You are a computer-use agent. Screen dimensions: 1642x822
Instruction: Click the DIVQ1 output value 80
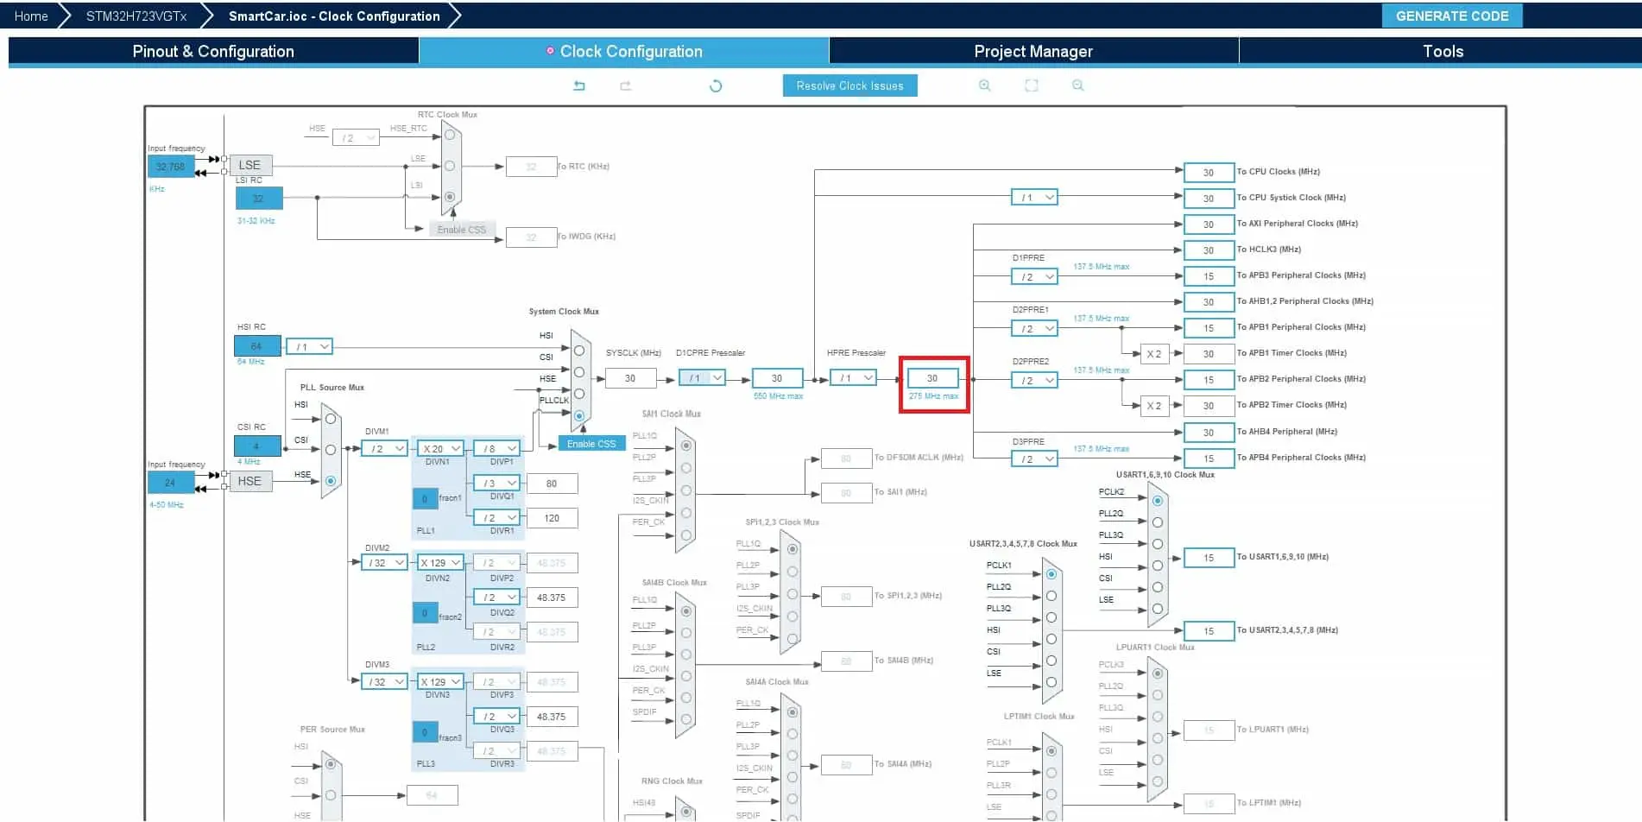coord(552,484)
